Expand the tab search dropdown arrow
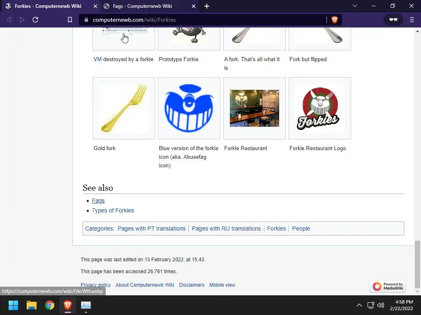The image size is (421, 315). [x=355, y=6]
